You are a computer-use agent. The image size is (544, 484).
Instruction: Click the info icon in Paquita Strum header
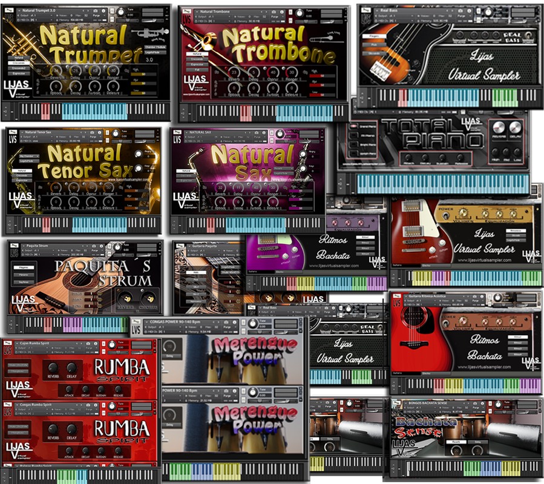pos(102,246)
